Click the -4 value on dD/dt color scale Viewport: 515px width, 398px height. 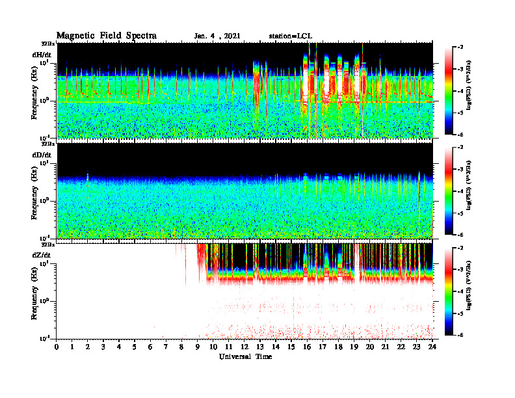460,191
